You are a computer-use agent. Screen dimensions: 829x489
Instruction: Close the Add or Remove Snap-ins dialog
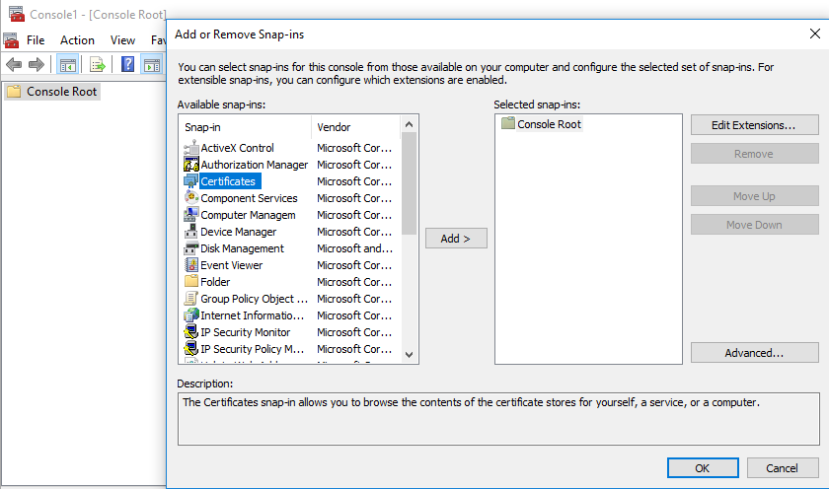[x=815, y=35]
